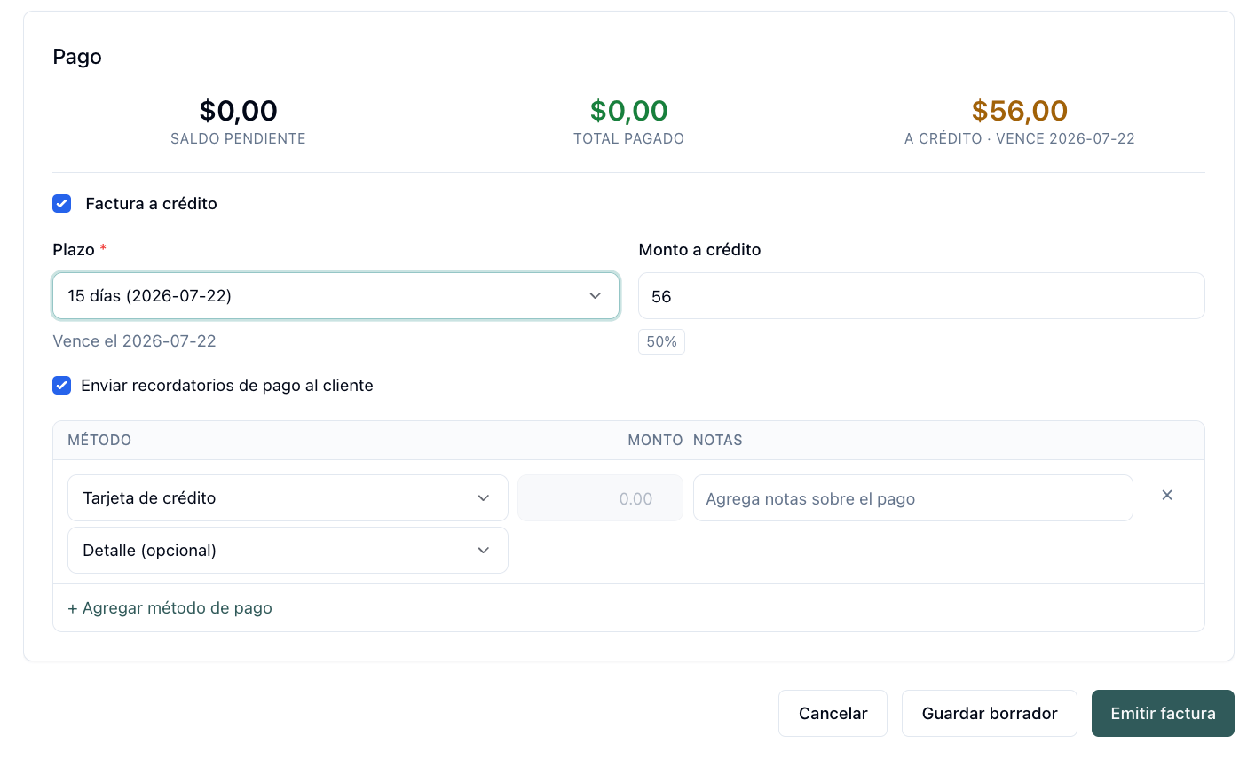
Task: Open the Plazo 15 días dropdown
Action: [x=336, y=296]
